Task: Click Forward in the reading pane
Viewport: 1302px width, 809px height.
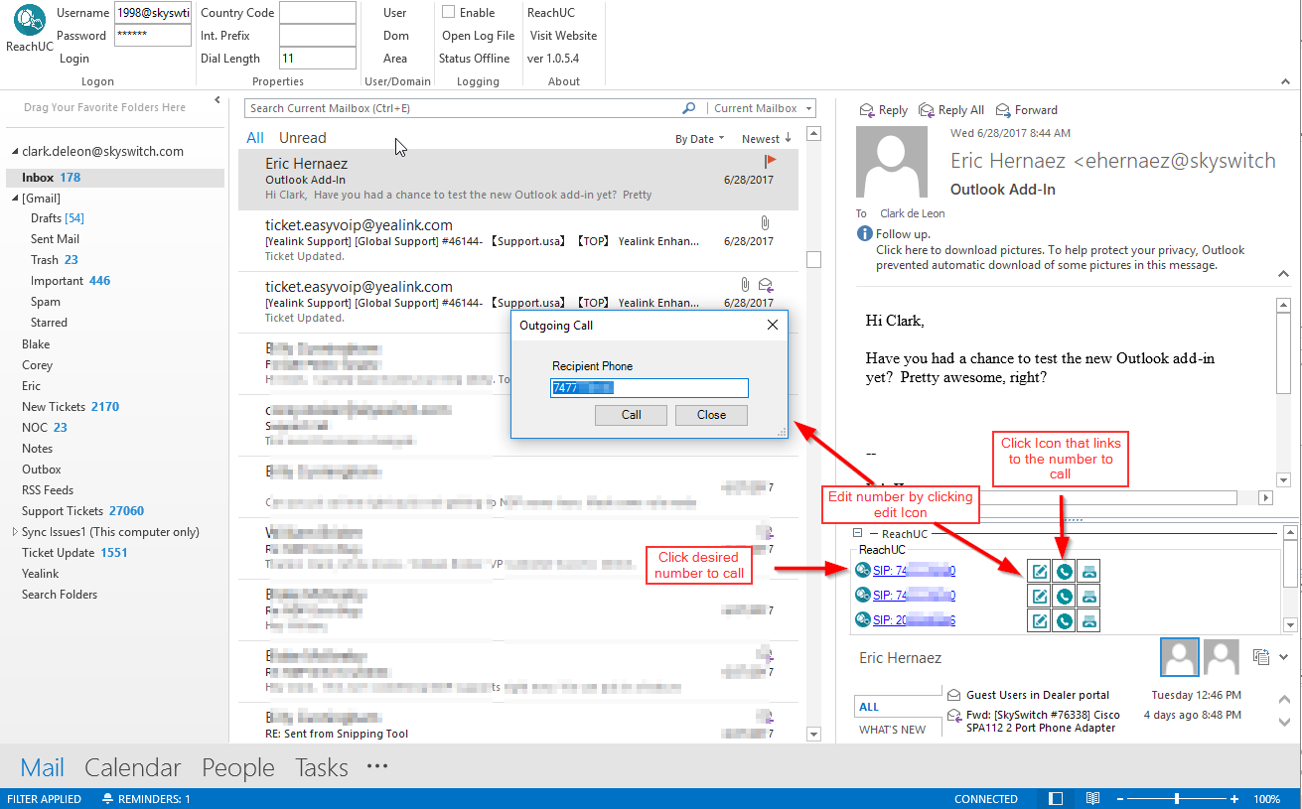Action: [x=1026, y=110]
